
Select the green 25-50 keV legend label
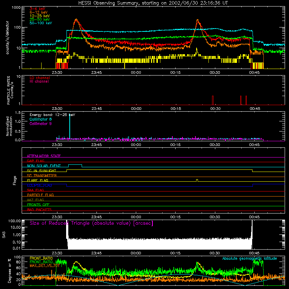point(40,20)
